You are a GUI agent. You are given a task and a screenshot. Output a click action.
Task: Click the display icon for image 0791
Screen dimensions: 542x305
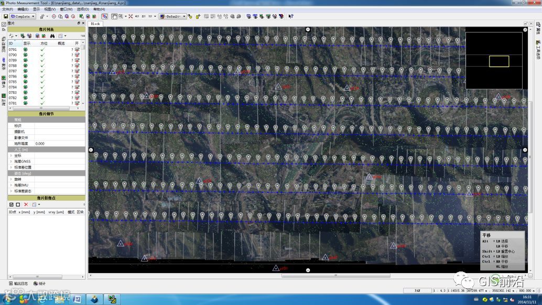click(x=25, y=49)
